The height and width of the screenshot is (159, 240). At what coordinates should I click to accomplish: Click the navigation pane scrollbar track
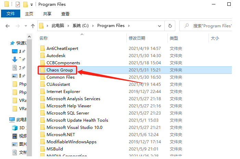(29, 98)
